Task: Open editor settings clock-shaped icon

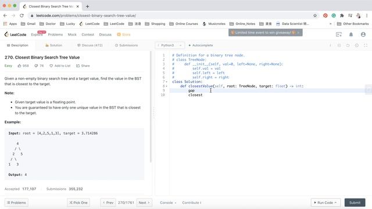Action: point(356,45)
